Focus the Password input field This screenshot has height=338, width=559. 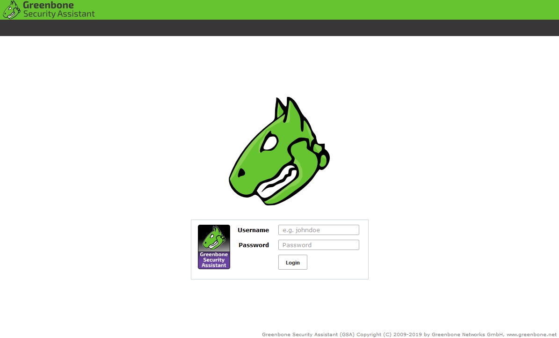(x=319, y=245)
